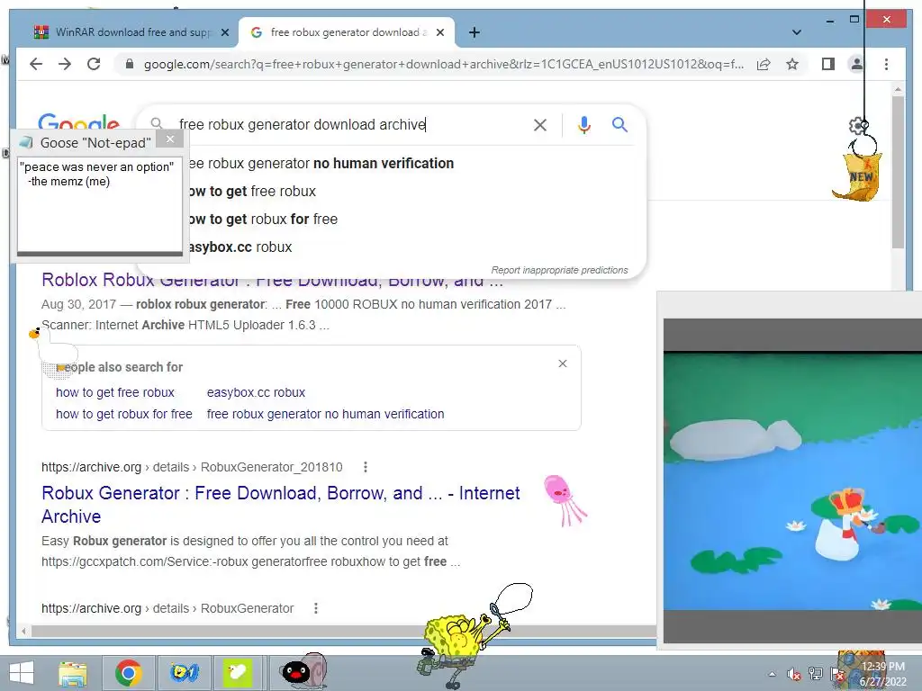Open Robux Generator Internet Archive result
The width and height of the screenshot is (922, 691).
pos(281,505)
